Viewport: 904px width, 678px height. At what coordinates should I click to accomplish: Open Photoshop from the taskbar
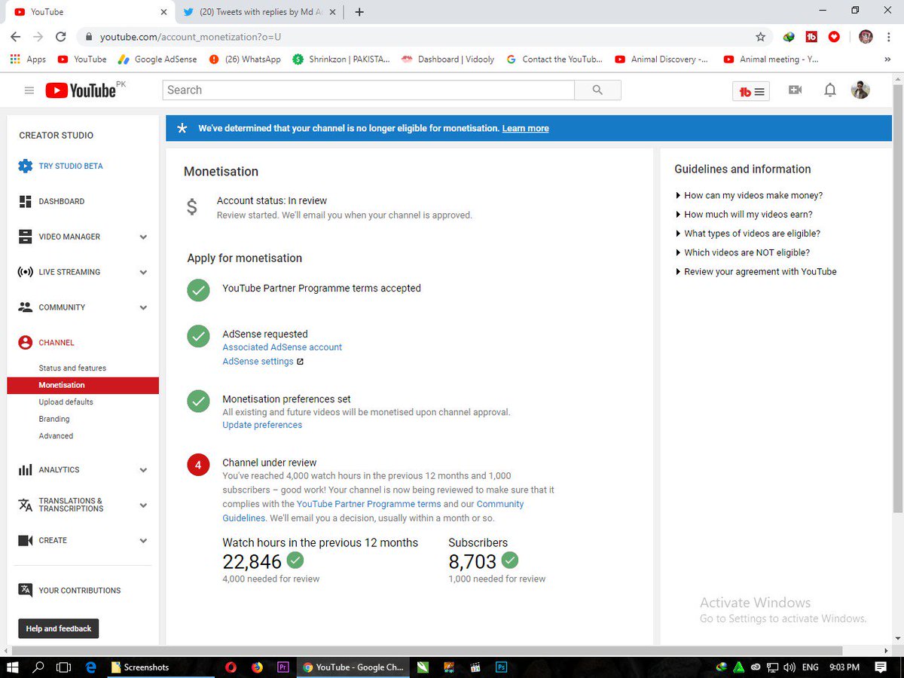tap(501, 667)
